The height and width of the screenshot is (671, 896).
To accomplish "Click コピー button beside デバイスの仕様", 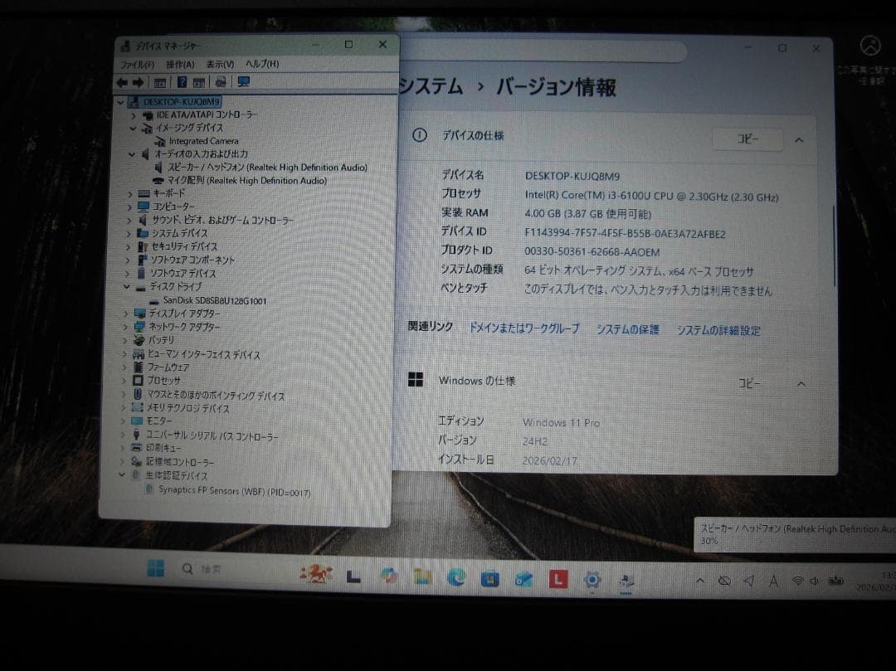I will pyautogui.click(x=747, y=139).
